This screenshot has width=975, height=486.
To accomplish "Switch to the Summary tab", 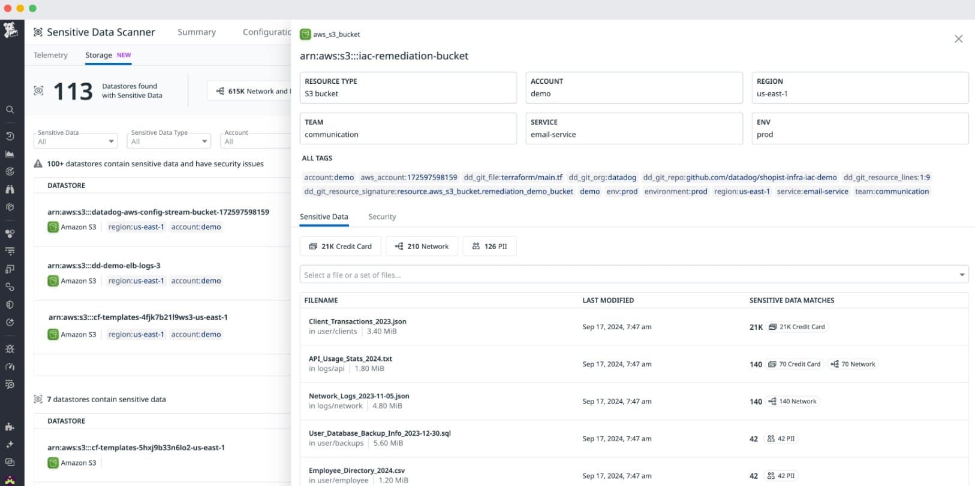I will [197, 32].
